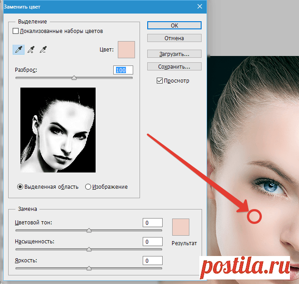299x284 pixels.
Task: Click the OK button
Action: (x=174, y=26)
